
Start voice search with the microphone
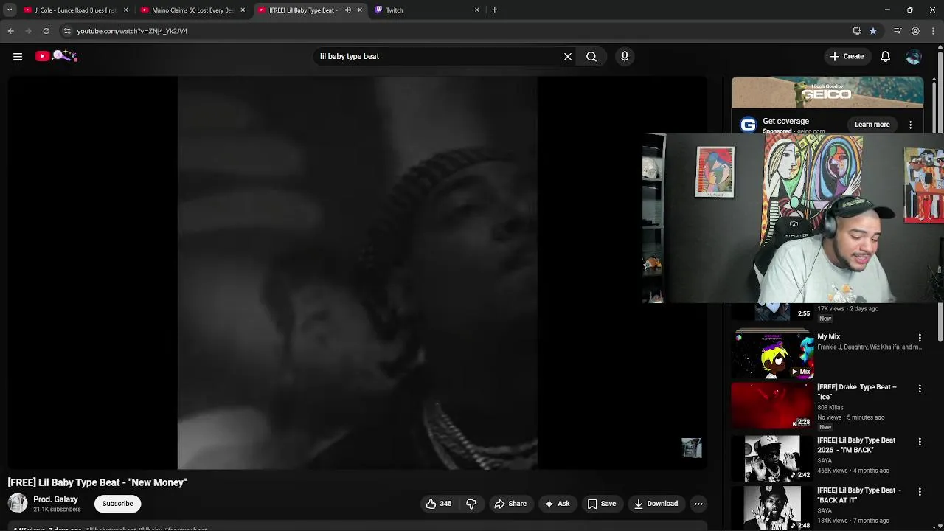point(625,56)
